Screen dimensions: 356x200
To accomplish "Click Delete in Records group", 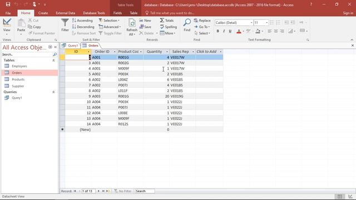I will [x=146, y=33].
